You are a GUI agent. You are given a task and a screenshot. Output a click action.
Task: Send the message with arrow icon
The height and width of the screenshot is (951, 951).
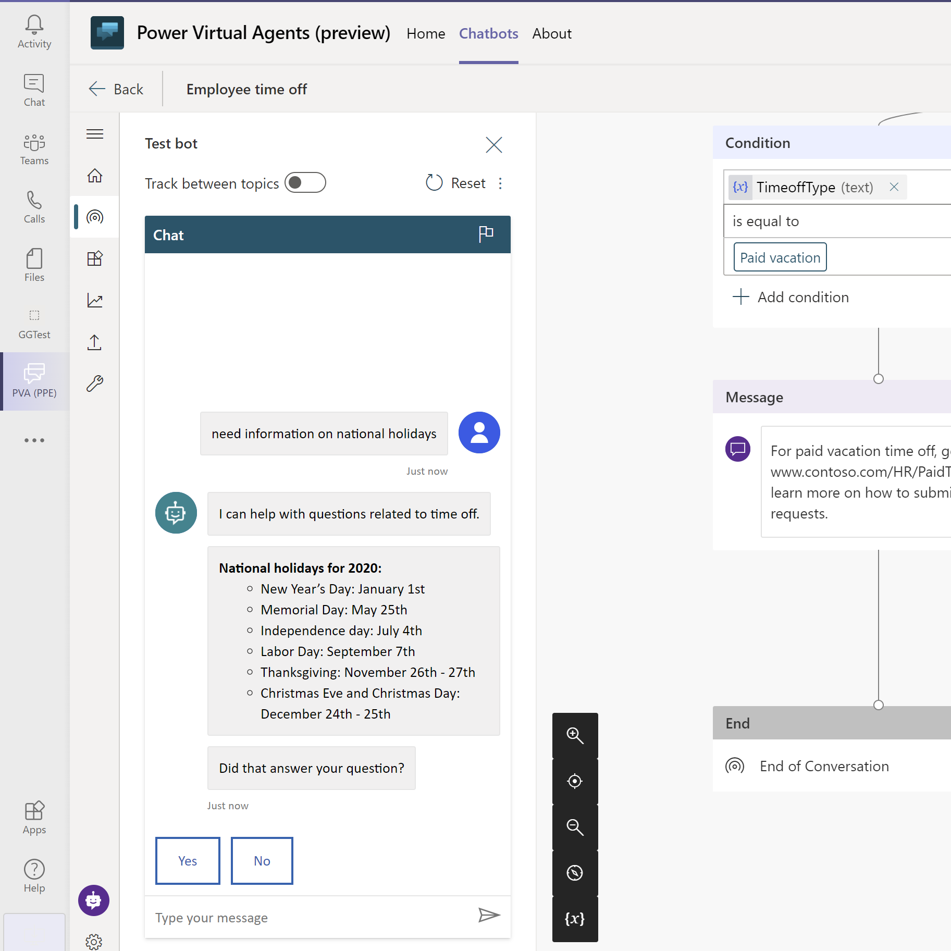[489, 915]
